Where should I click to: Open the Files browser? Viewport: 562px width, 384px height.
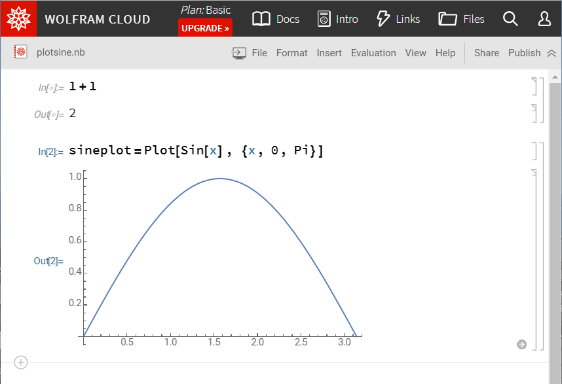tap(461, 19)
